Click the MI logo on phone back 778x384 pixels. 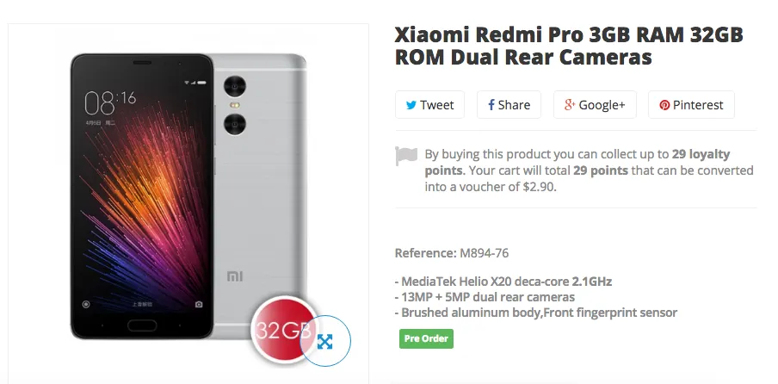pos(235,276)
